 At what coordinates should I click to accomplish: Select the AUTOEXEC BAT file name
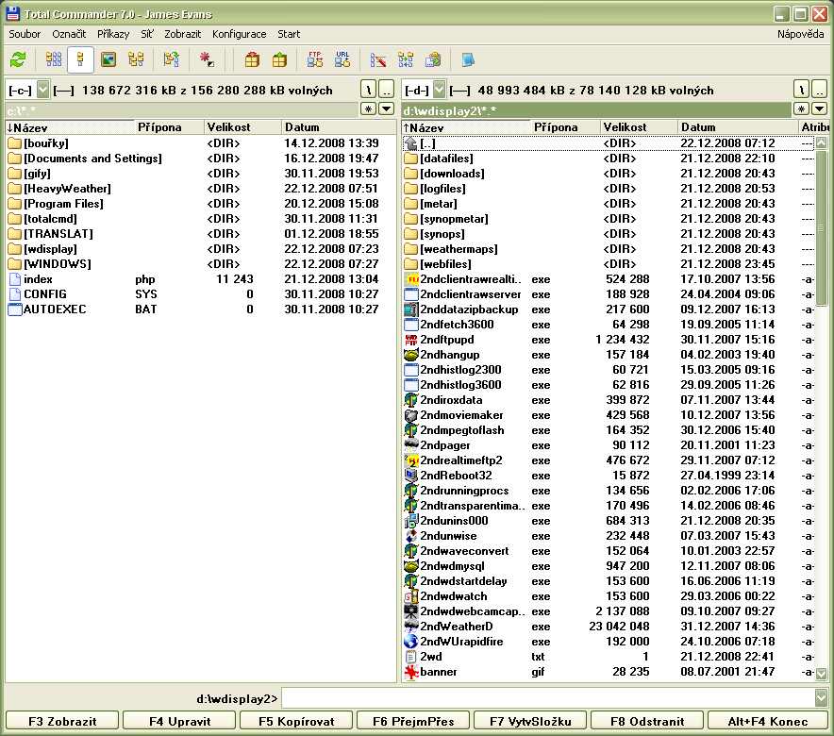[x=55, y=309]
